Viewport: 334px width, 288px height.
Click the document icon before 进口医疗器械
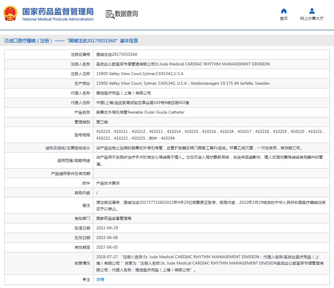[x=6, y=41]
